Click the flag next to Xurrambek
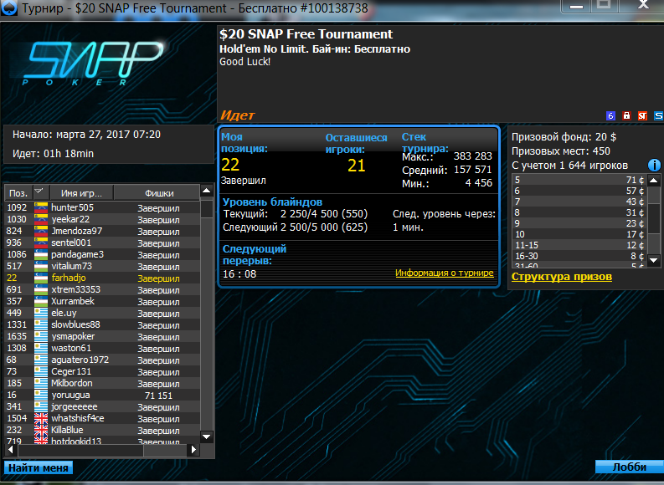 [x=41, y=301]
